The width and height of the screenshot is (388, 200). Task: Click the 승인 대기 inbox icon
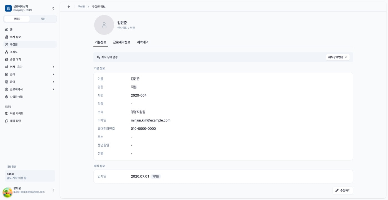7,59
